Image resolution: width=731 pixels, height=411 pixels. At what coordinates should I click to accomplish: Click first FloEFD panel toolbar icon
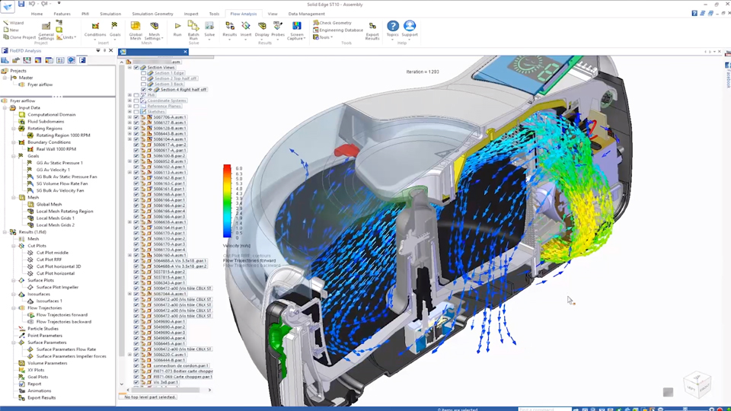pos(5,60)
